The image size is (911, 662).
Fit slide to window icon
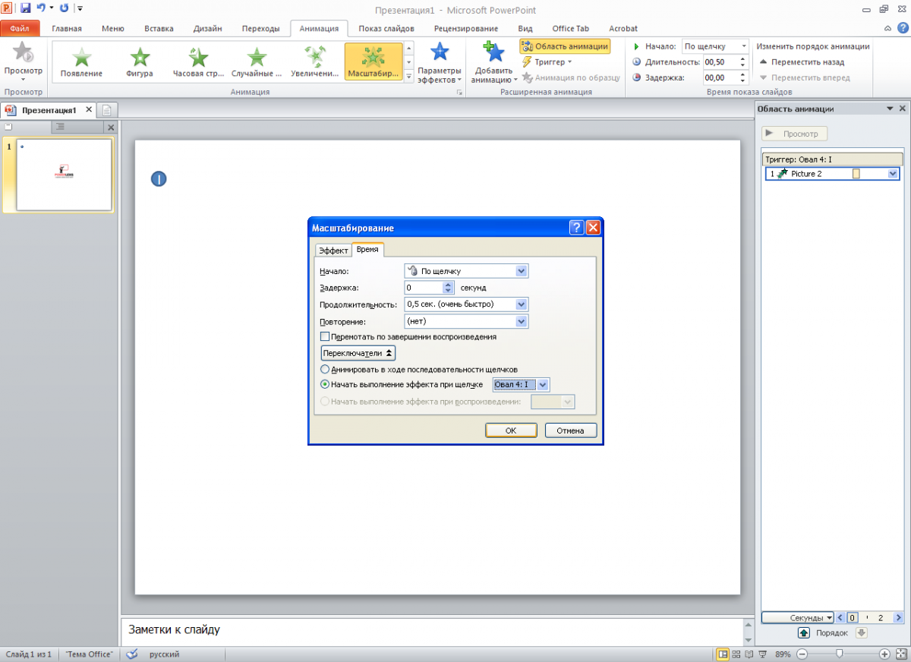coord(900,654)
